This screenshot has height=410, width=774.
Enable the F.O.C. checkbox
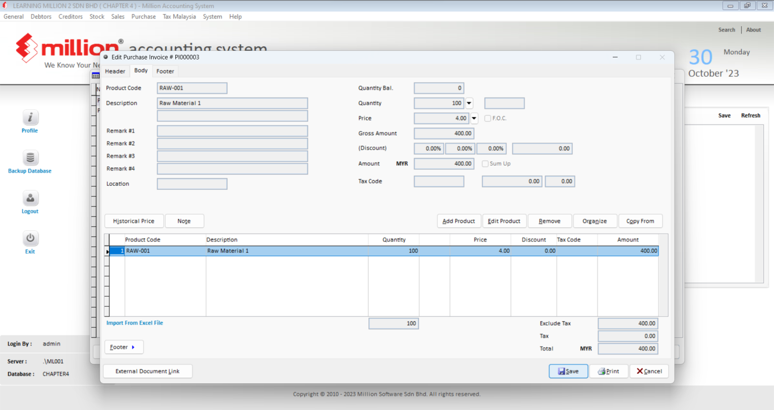point(487,118)
